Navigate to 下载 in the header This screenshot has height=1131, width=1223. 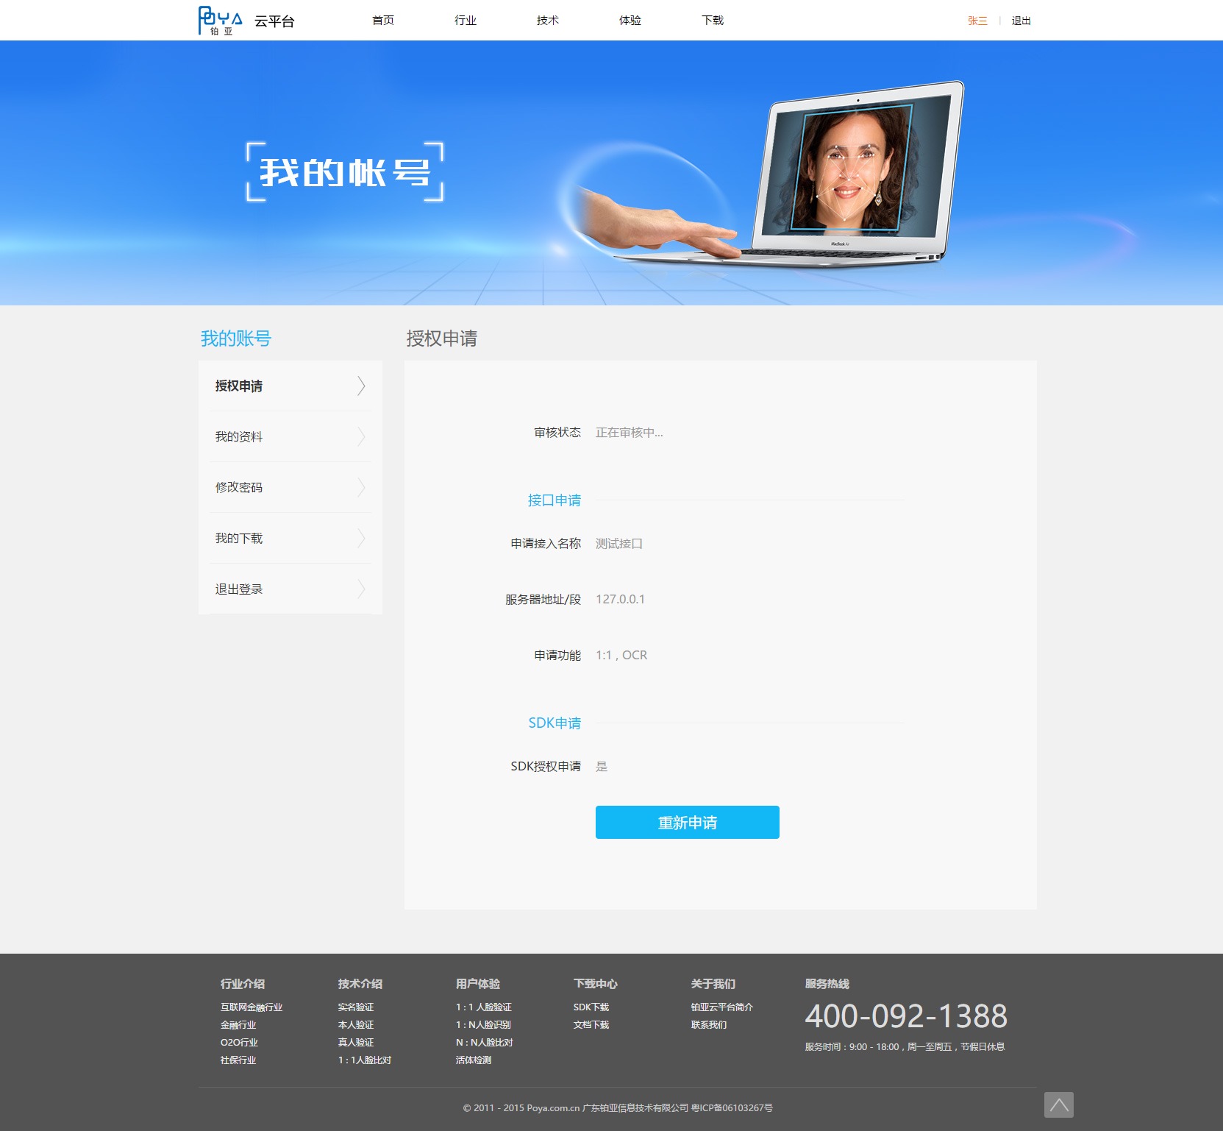coord(713,21)
